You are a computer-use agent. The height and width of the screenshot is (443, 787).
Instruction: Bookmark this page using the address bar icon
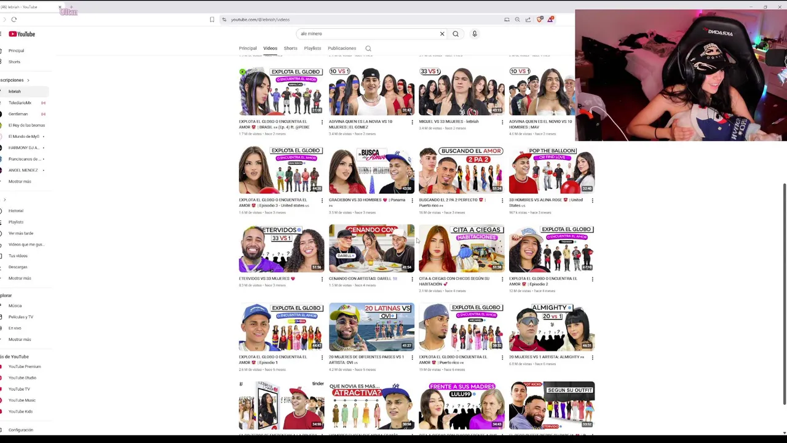click(212, 20)
